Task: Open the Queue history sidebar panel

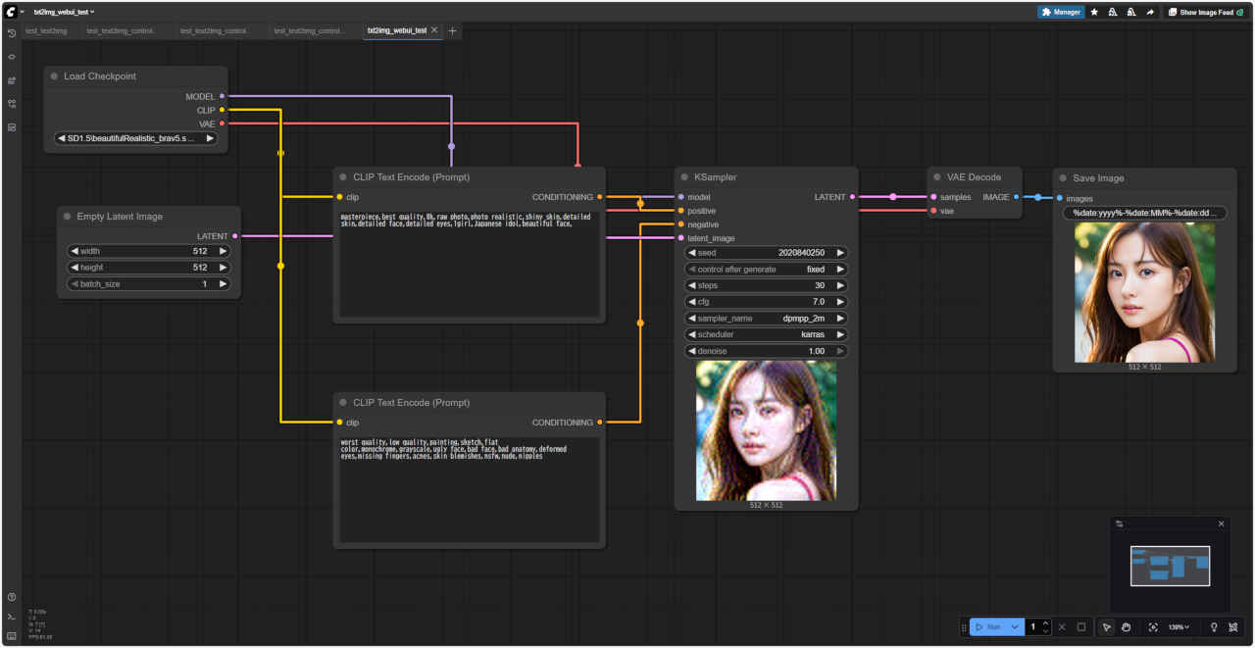Action: [12, 33]
